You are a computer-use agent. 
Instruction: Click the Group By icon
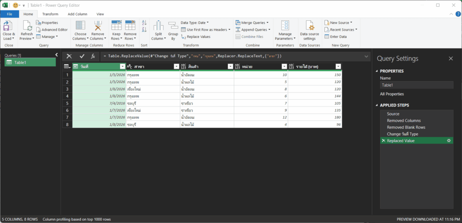click(173, 26)
